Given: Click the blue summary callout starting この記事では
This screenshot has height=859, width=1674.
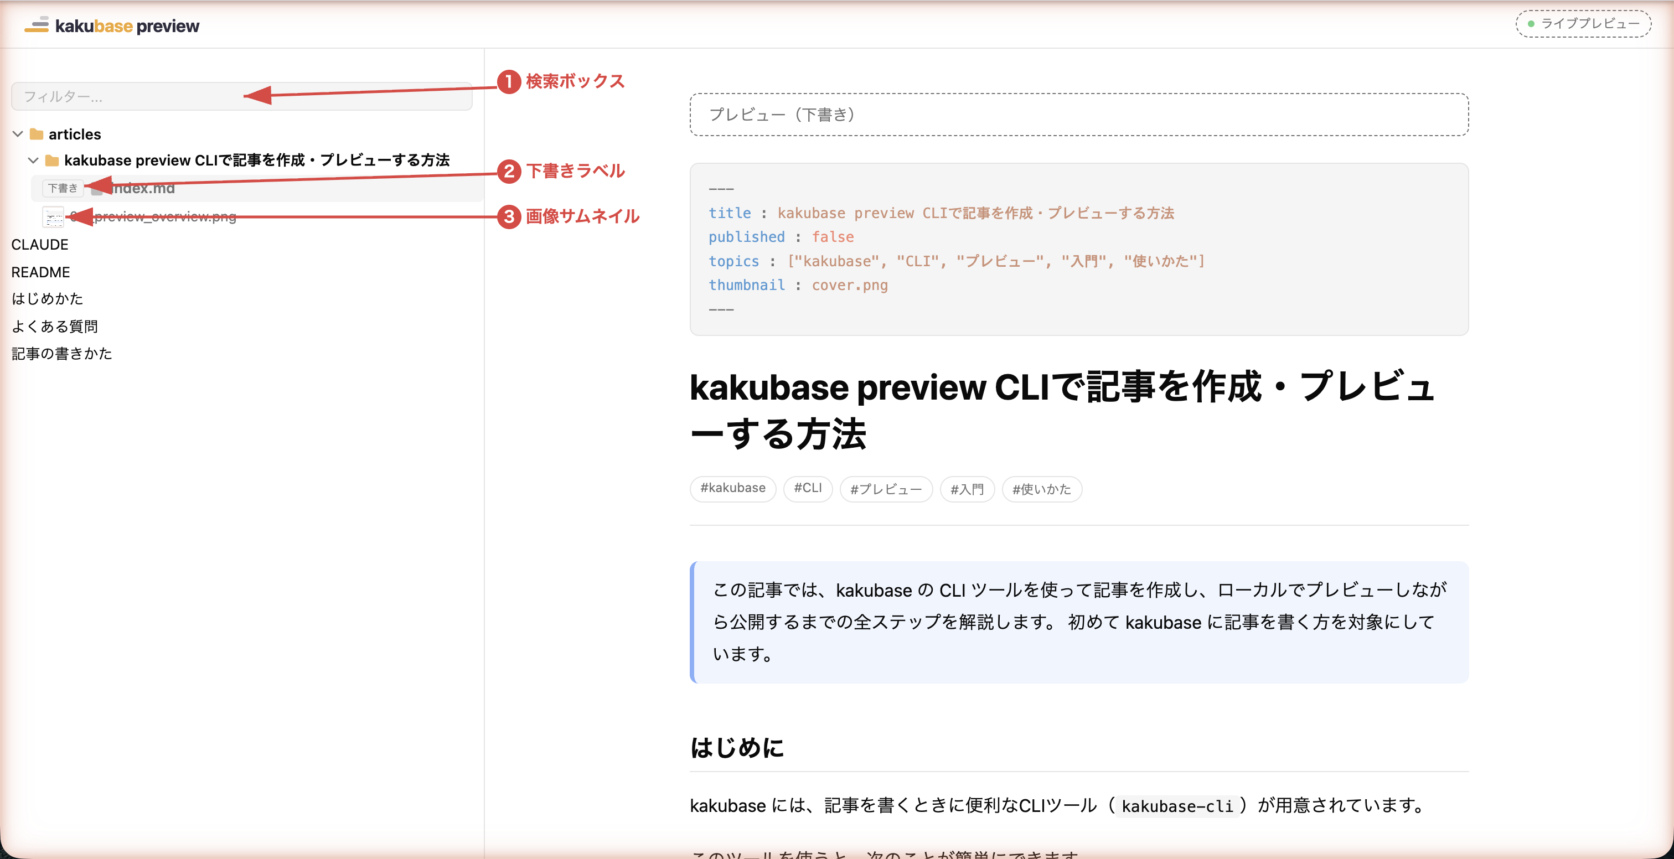Looking at the screenshot, I should point(1079,622).
